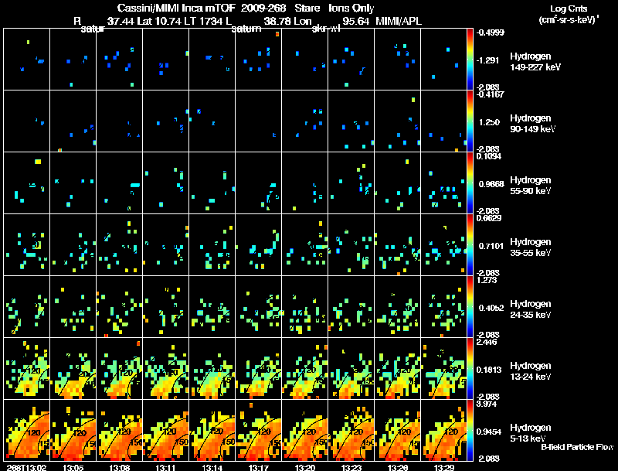Click the 'Ions Only' title label
Image resolution: width=618 pixels, height=471 pixels.
[351, 8]
